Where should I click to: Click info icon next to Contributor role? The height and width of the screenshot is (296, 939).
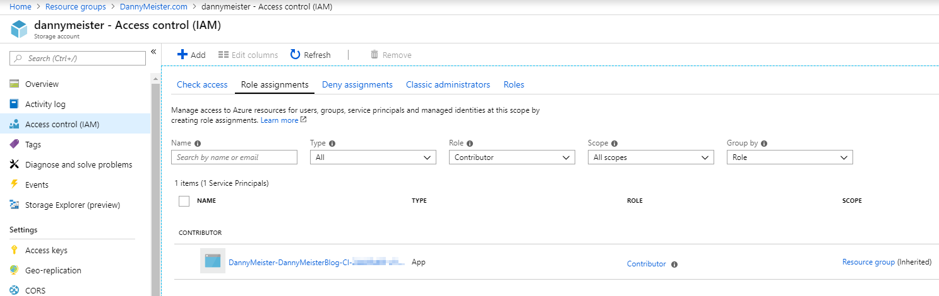point(674,265)
